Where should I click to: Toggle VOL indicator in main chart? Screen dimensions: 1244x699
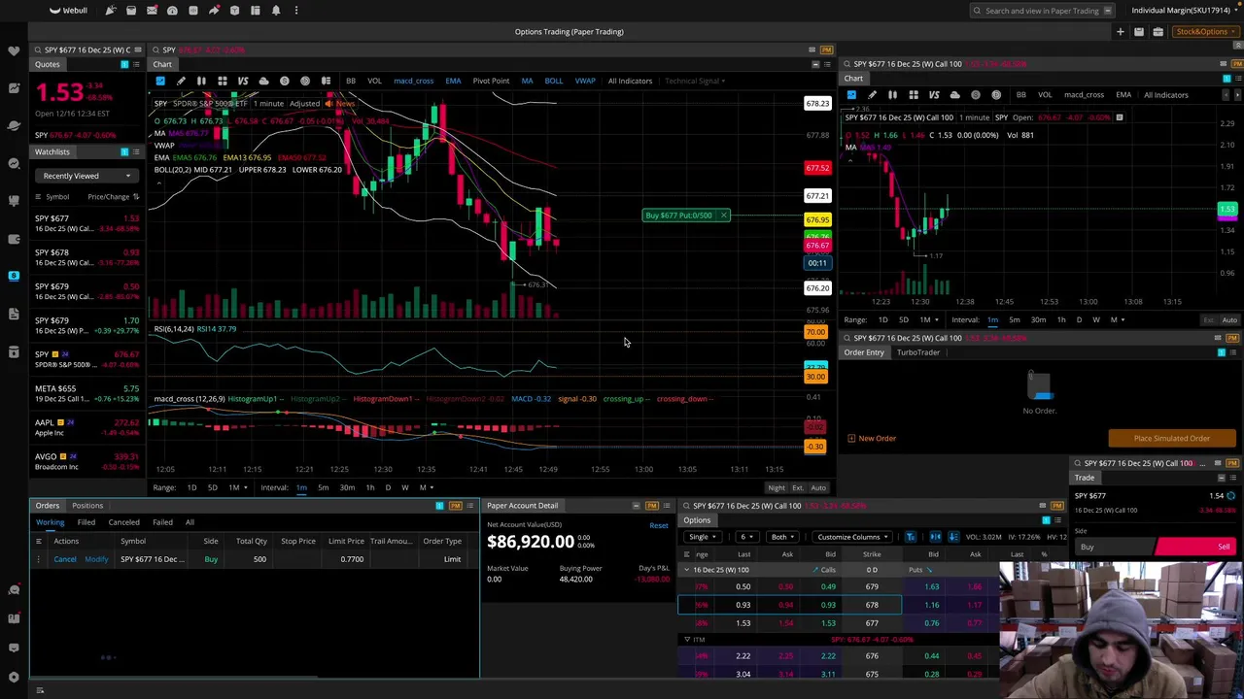pos(374,81)
